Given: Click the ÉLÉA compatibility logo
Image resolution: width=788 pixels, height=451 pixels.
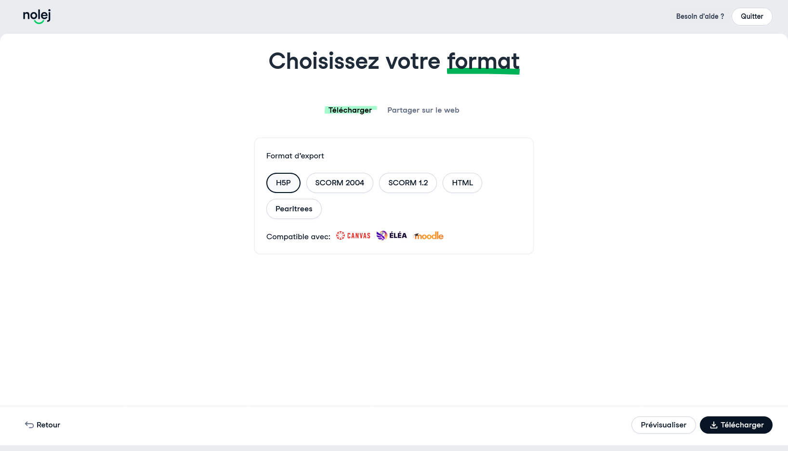Looking at the screenshot, I should pyautogui.click(x=392, y=235).
